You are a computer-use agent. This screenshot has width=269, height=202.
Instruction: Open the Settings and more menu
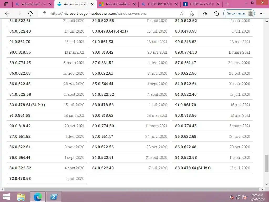[261, 13]
